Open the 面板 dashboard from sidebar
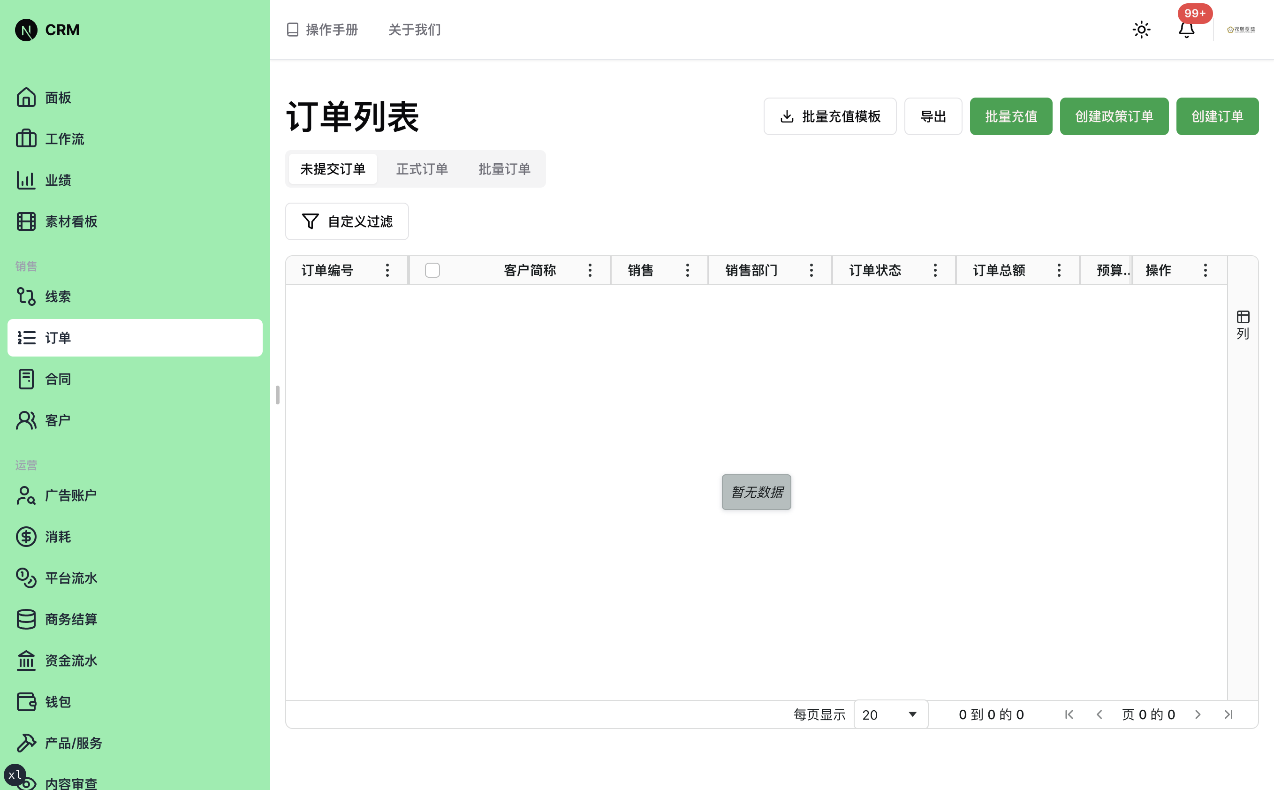The height and width of the screenshot is (790, 1274). point(57,97)
